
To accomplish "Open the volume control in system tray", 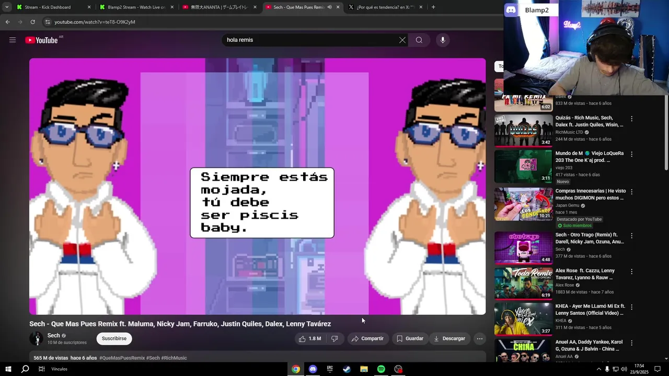I will click(624, 369).
